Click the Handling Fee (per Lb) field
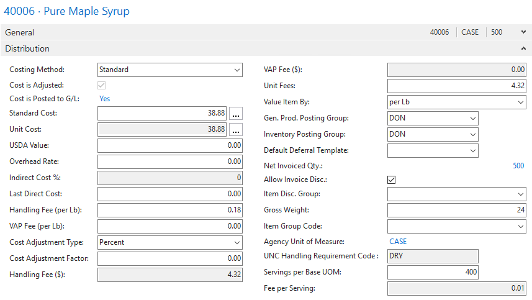Image resolution: width=532 pixels, height=300 pixels. click(169, 211)
